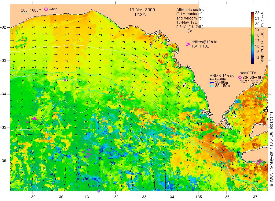Click the black 0-30m ANMN arrow
The image size is (275, 201).
tap(212, 79)
